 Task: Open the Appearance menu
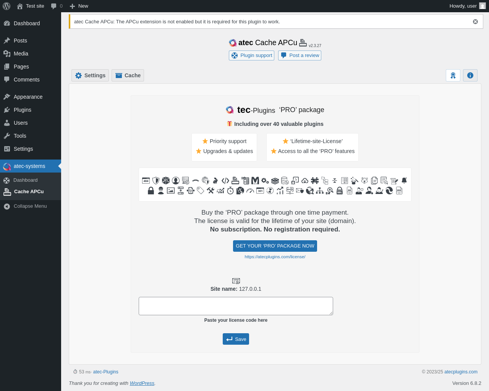coord(31,97)
